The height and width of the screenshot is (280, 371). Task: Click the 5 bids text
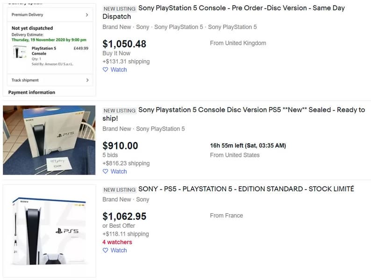point(110,155)
